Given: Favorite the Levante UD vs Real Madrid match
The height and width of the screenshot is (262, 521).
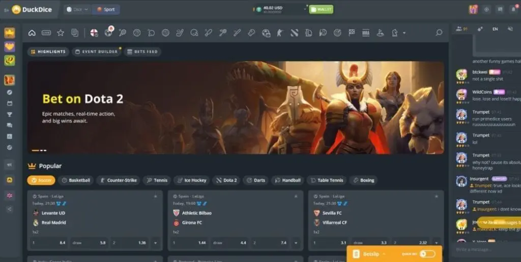Looking at the screenshot, I should [155, 196].
